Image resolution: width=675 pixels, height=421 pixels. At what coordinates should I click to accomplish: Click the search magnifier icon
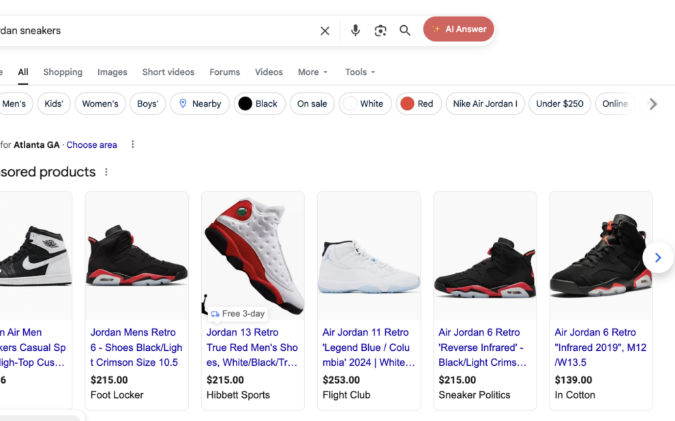[x=405, y=30]
